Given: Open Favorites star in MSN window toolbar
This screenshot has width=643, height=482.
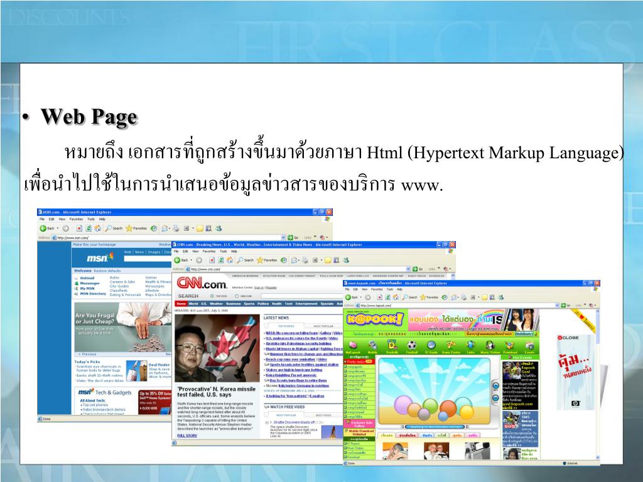Looking at the screenshot, I should point(136,228).
